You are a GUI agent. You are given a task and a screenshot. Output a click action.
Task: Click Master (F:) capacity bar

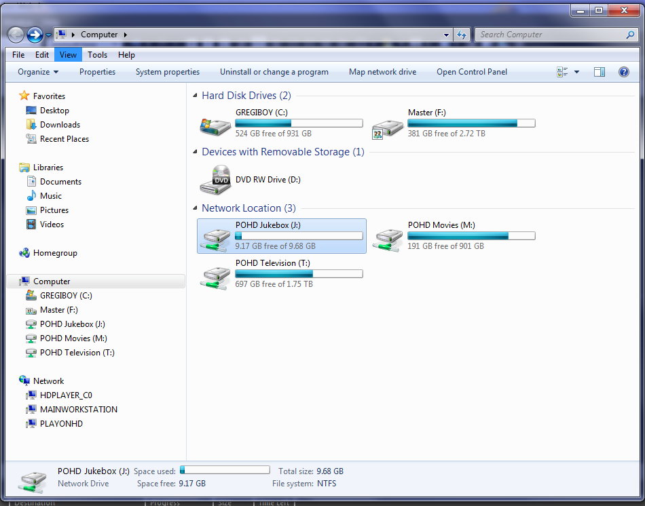(x=471, y=123)
